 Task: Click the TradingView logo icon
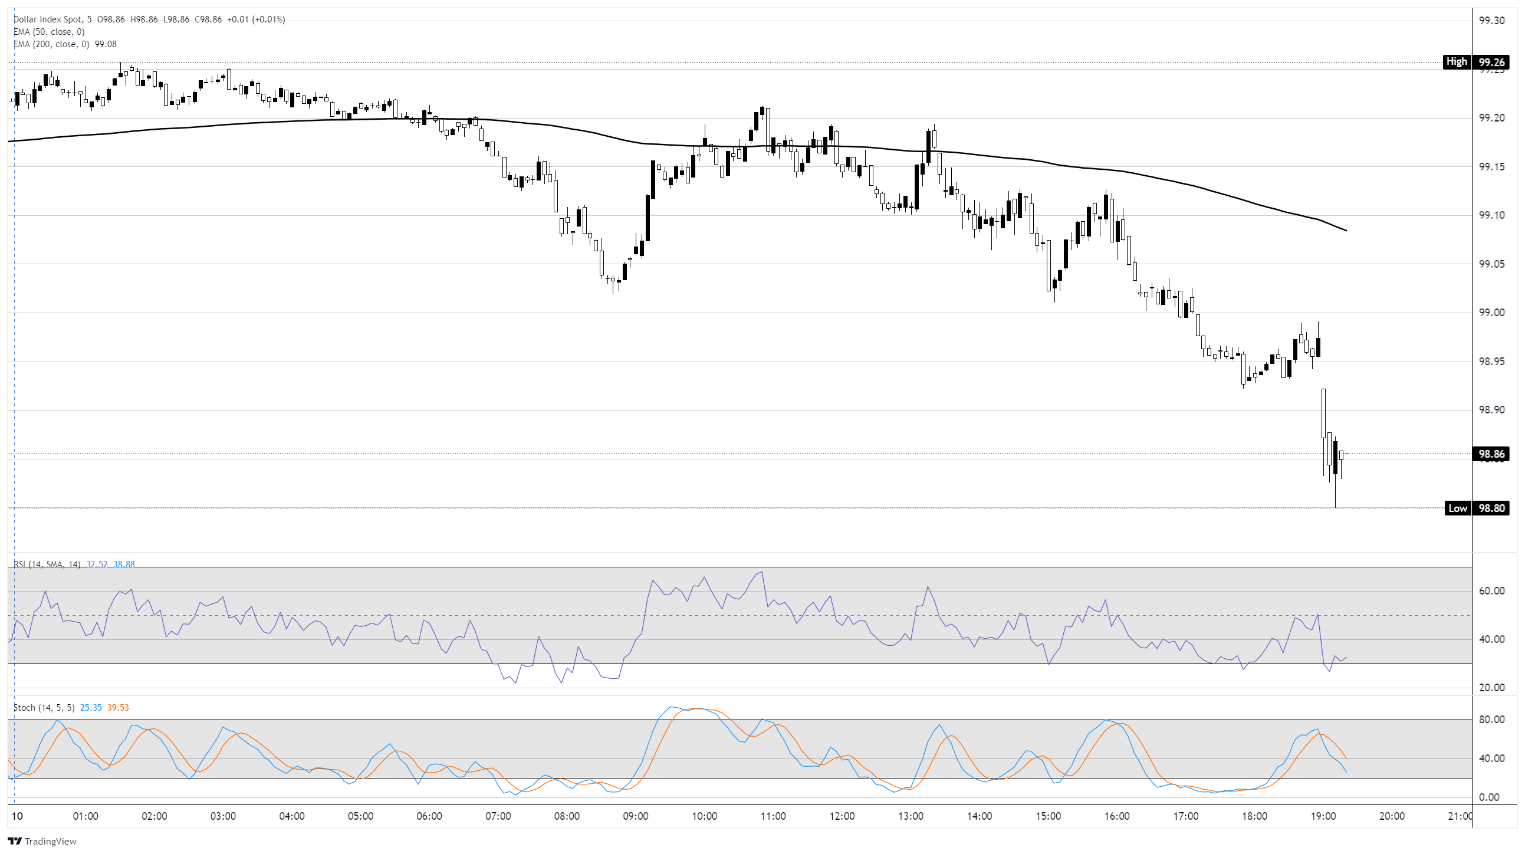[15, 841]
